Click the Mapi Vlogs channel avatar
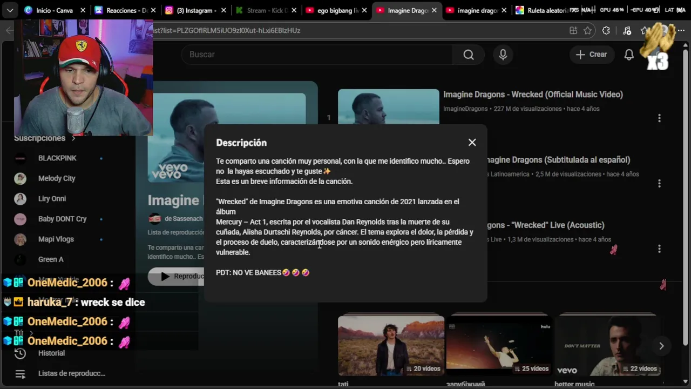Viewport: 691px width, 389px height. [x=20, y=239]
